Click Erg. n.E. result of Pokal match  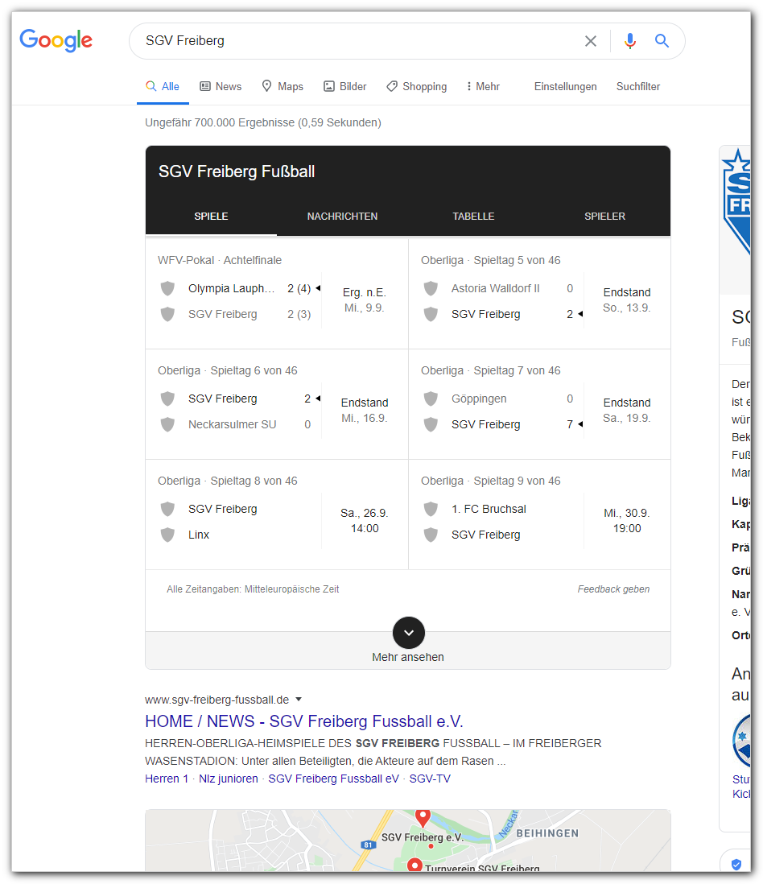(364, 300)
